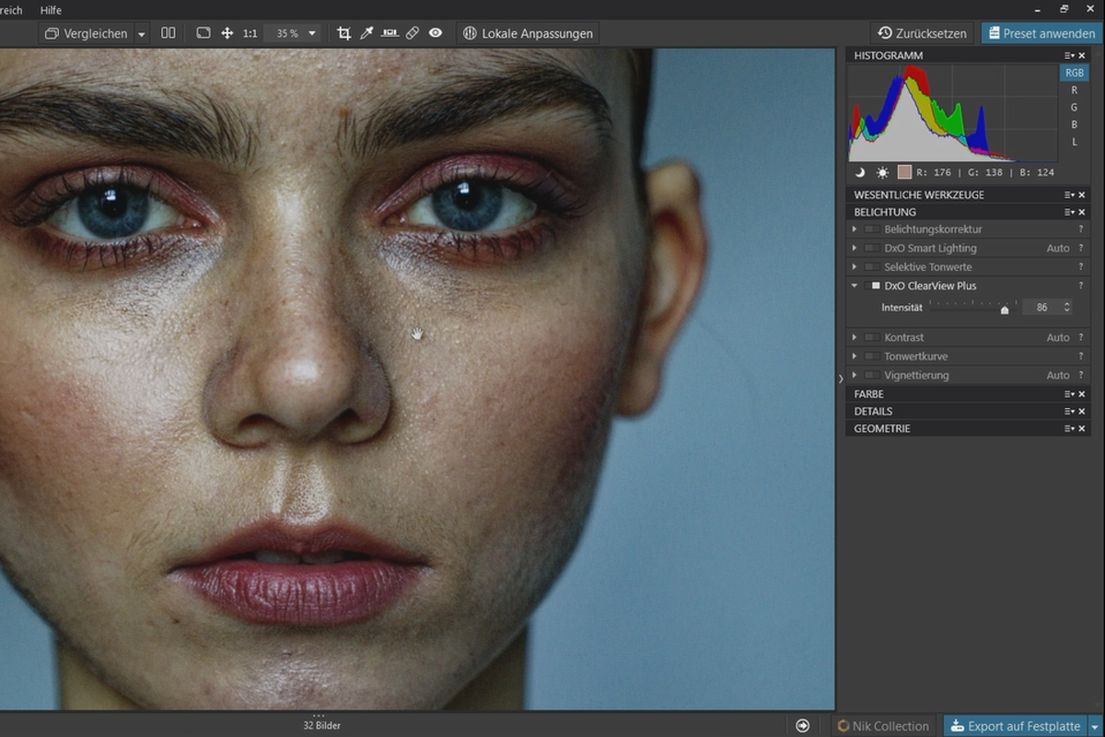
Task: Show only R histogram channel
Action: tap(1074, 90)
